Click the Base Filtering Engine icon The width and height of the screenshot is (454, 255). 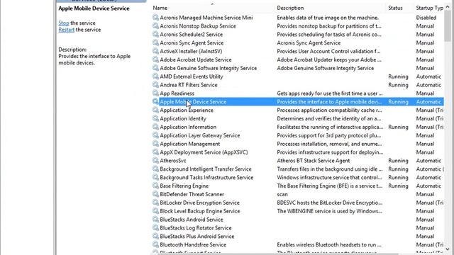155,185
